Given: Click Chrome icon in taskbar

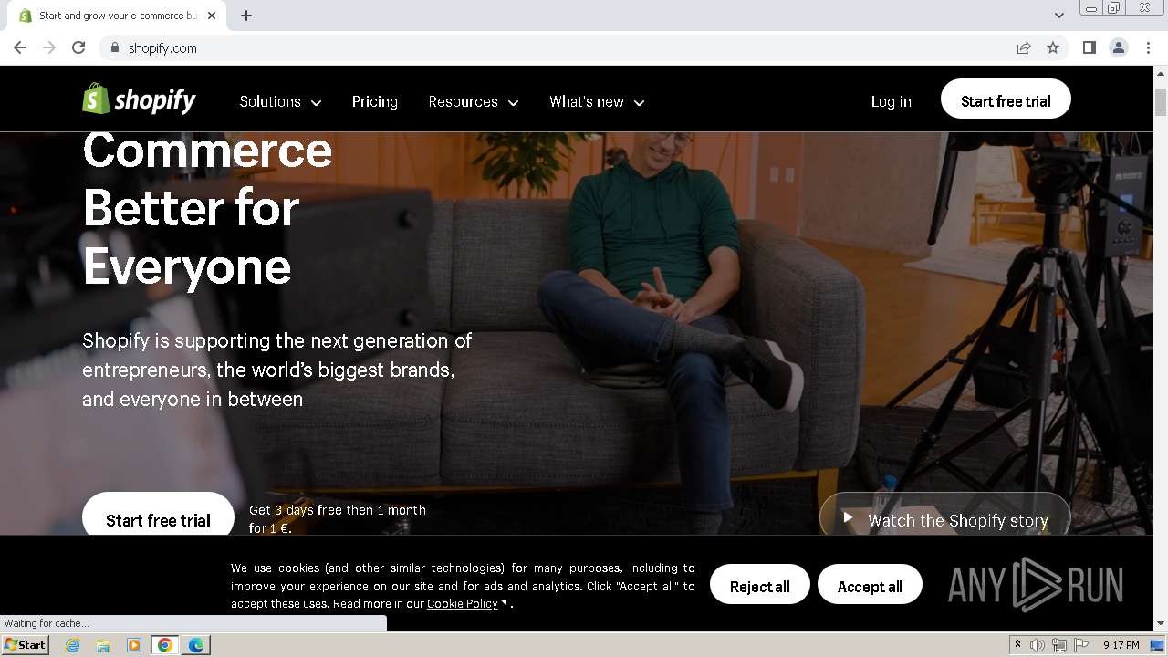Looking at the screenshot, I should click(165, 645).
